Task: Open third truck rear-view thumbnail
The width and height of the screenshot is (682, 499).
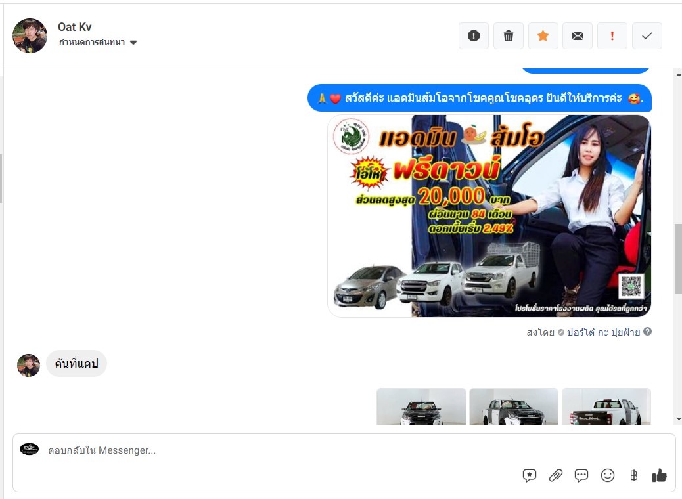Action: click(606, 406)
